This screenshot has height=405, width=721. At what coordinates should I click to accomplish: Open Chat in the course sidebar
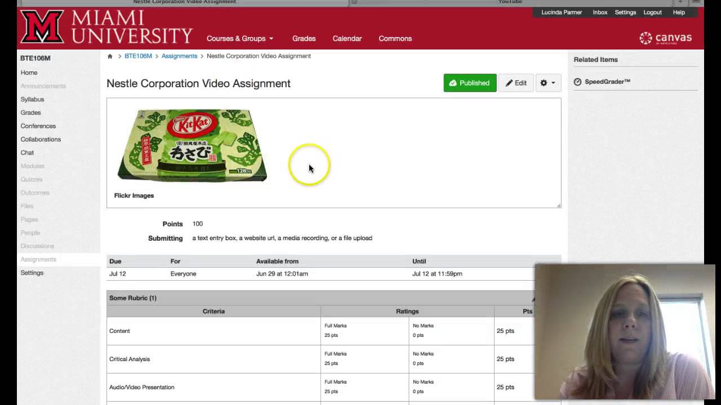click(x=27, y=152)
